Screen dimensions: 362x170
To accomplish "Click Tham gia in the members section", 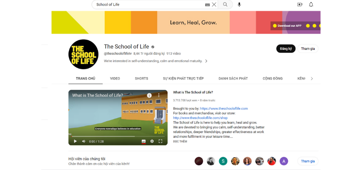I will pos(308,161).
